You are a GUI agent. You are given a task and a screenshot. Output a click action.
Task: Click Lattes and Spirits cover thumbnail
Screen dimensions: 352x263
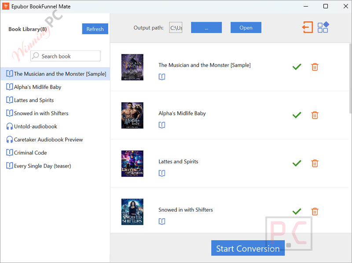click(132, 163)
